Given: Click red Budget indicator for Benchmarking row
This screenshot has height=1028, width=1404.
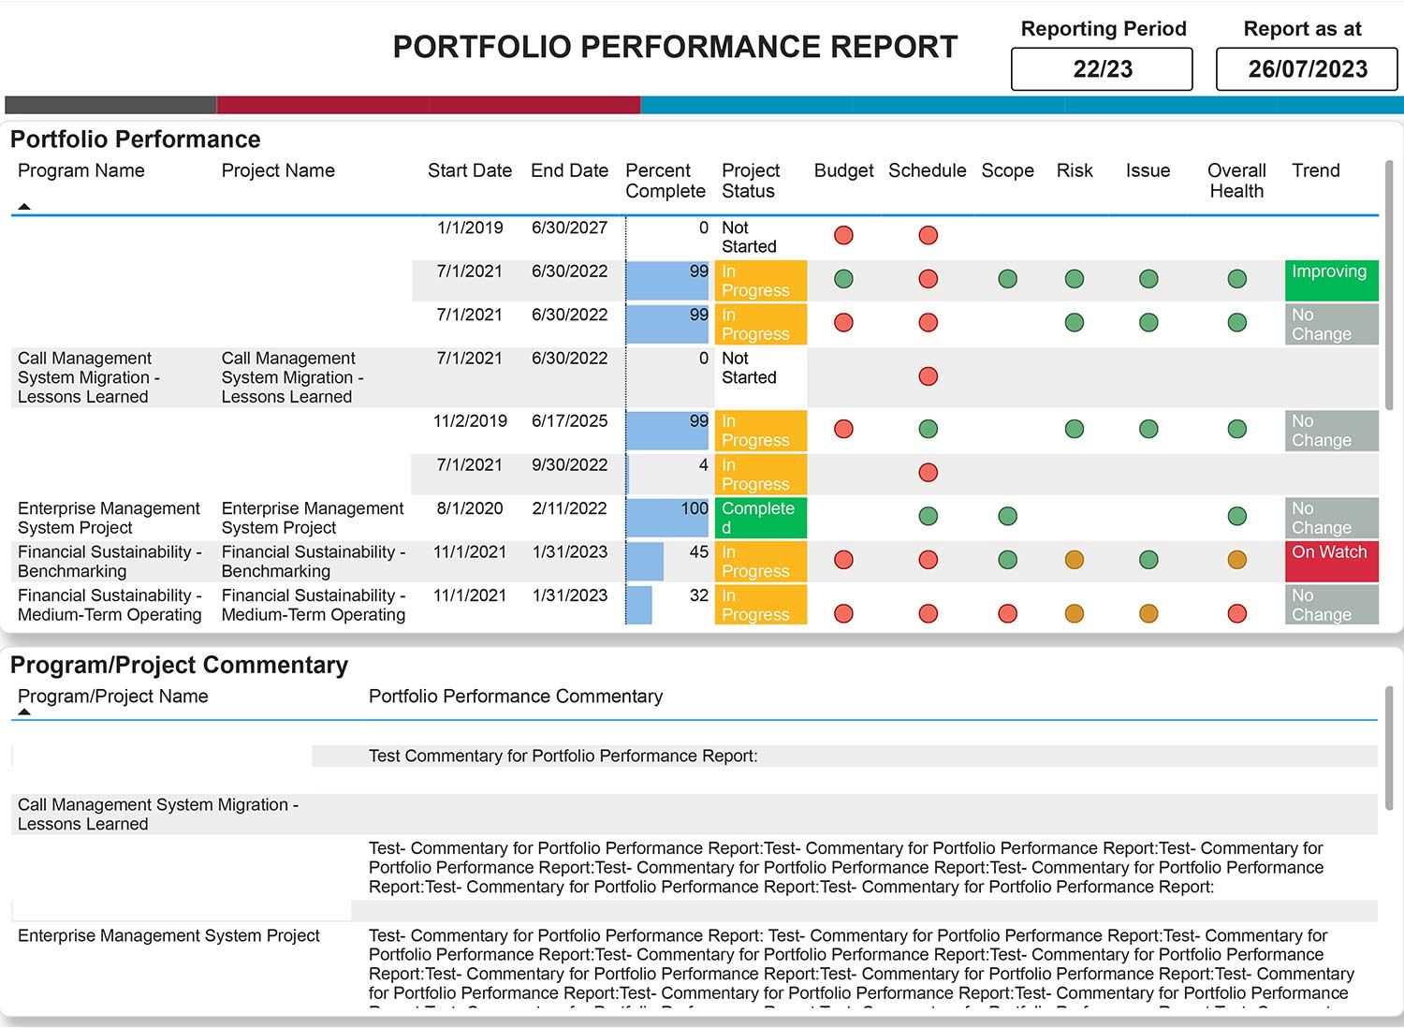Looking at the screenshot, I should (x=843, y=560).
